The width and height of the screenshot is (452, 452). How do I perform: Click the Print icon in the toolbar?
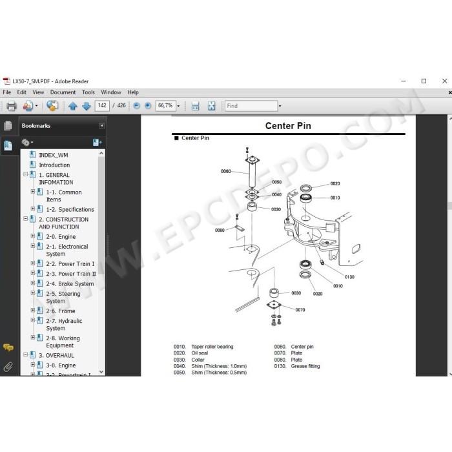12,106
